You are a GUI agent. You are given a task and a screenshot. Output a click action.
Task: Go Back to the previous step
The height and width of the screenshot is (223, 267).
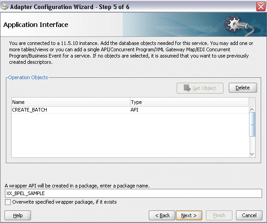(162, 215)
